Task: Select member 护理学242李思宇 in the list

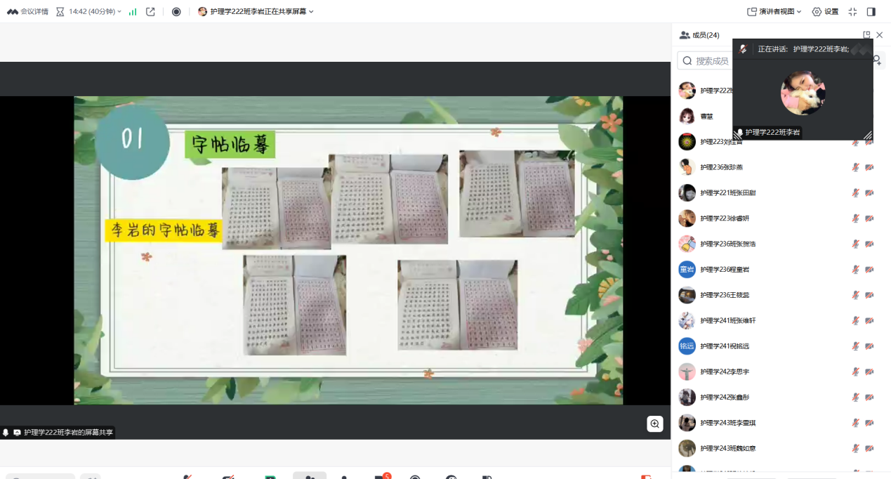Action: tap(725, 372)
